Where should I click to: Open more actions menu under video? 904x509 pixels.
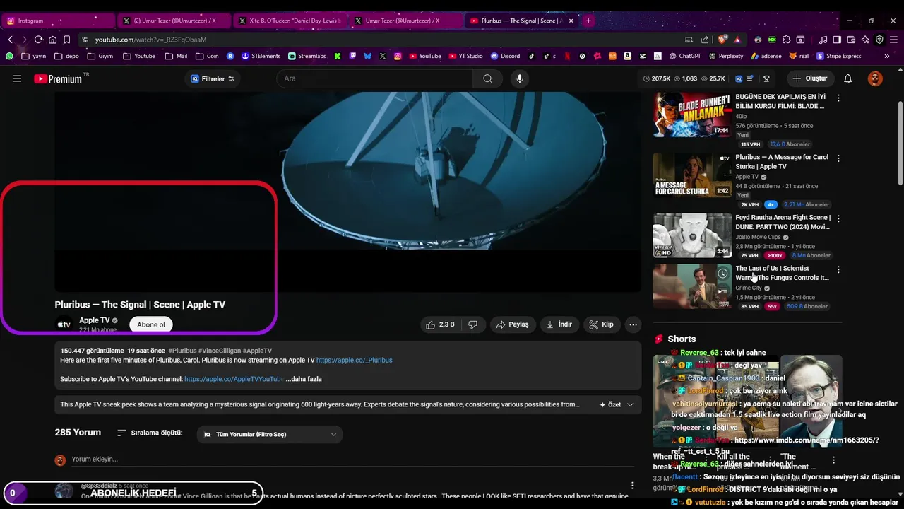(x=633, y=324)
